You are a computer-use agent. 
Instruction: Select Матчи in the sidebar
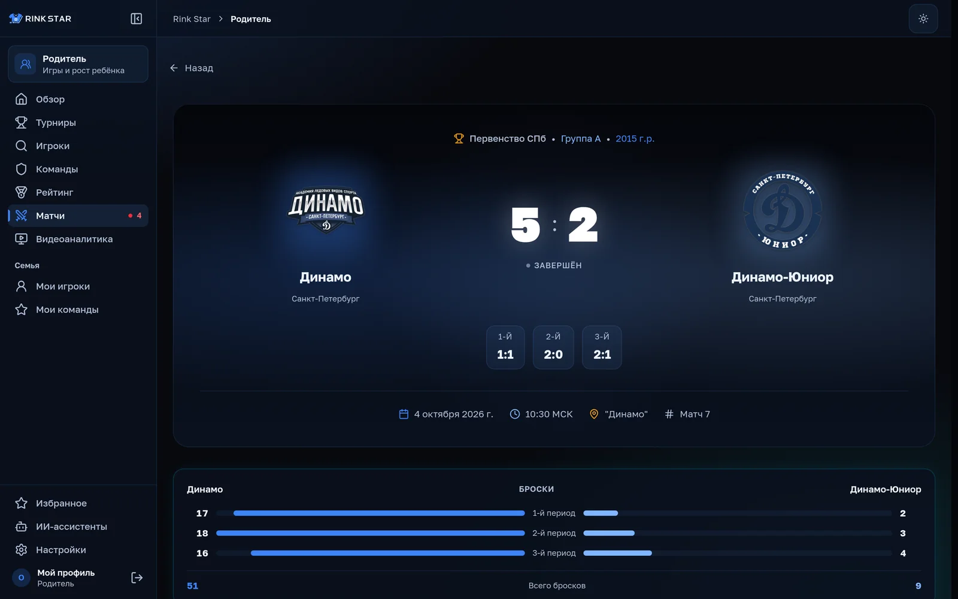(x=78, y=216)
